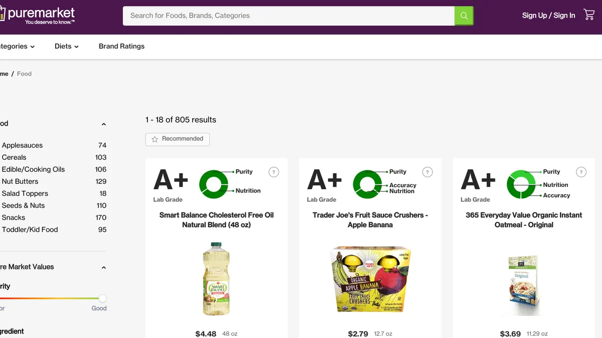The image size is (602, 338).
Task: Click the puremarket logo
Action: click(40, 15)
